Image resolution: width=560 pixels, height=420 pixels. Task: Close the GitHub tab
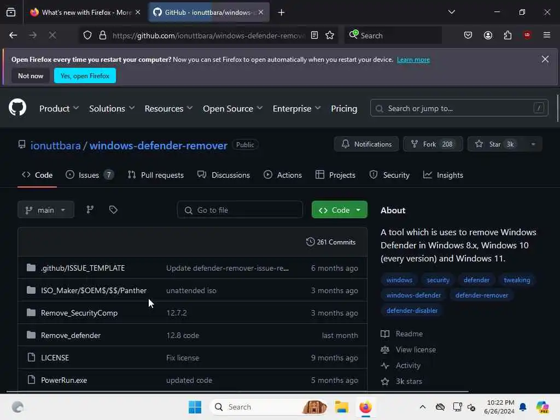tap(261, 12)
